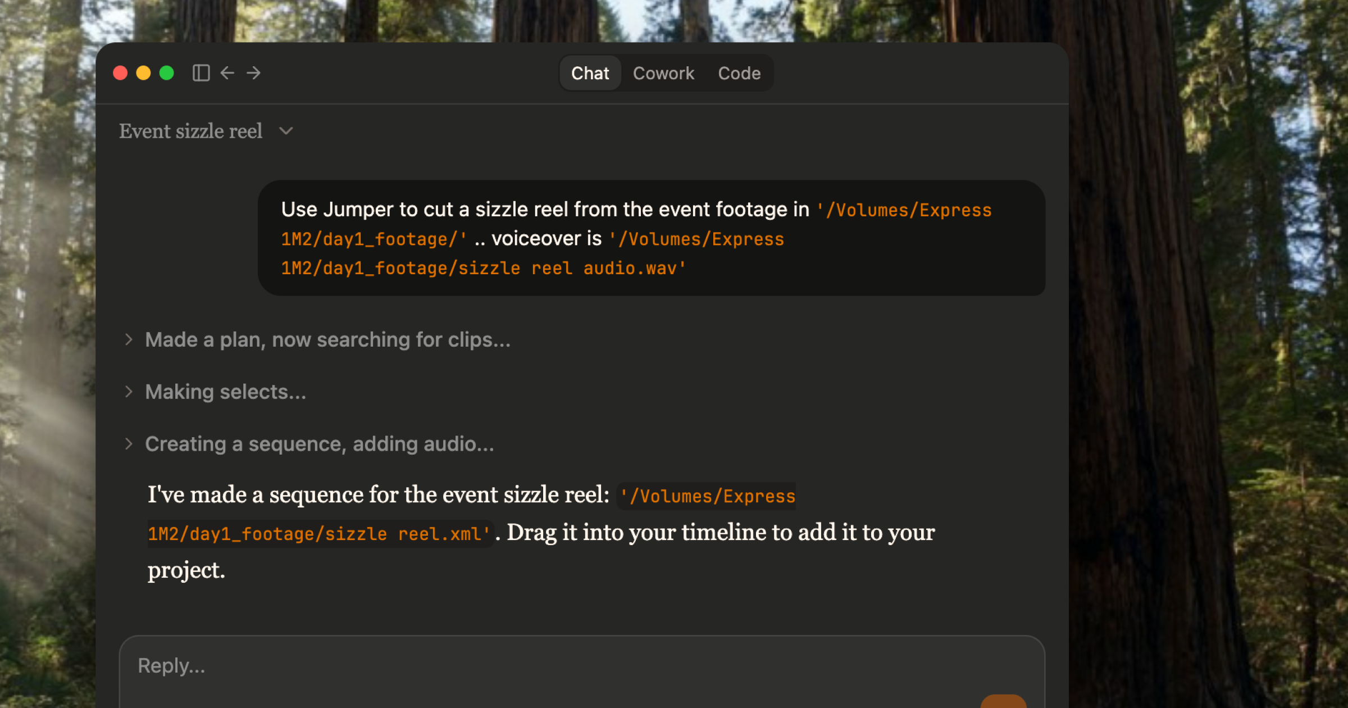The height and width of the screenshot is (708, 1348).
Task: Click the forward arrow navigation icon
Action: (253, 73)
